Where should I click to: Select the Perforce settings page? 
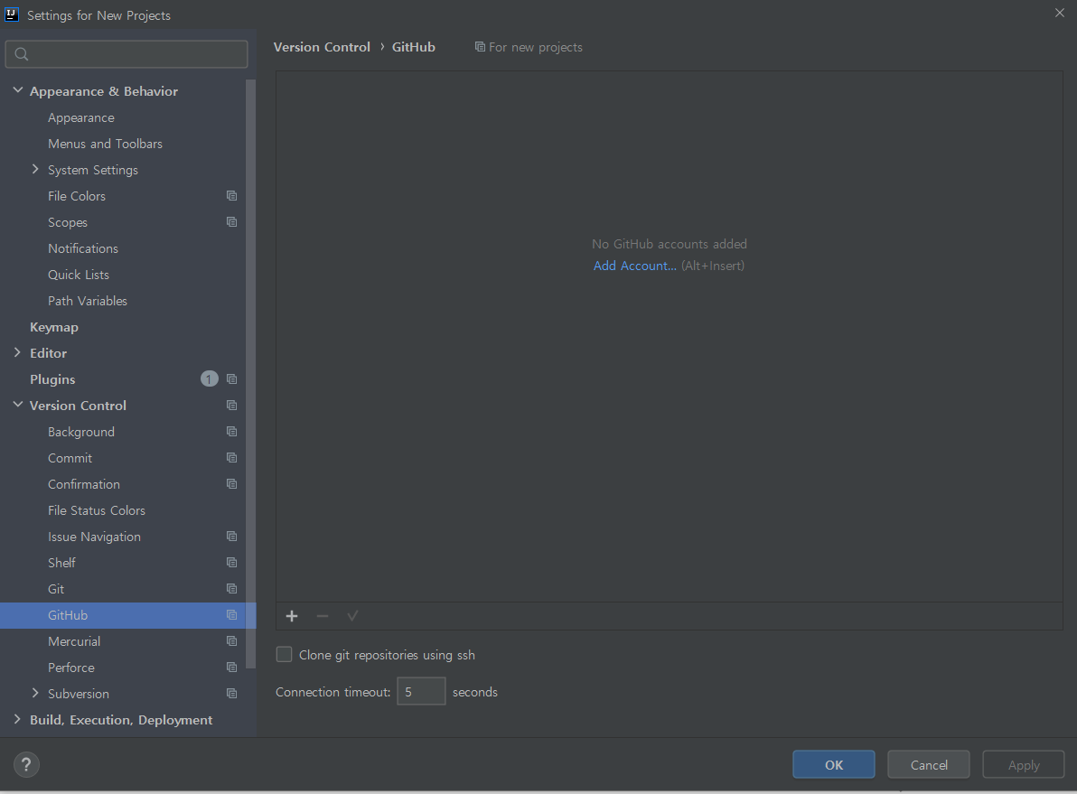(x=71, y=668)
